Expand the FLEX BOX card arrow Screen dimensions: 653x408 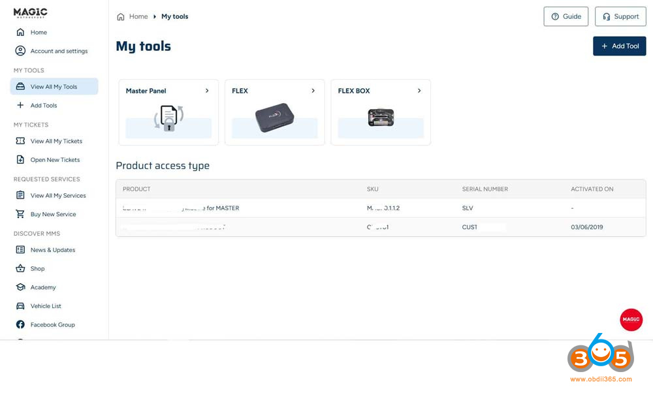pyautogui.click(x=419, y=91)
